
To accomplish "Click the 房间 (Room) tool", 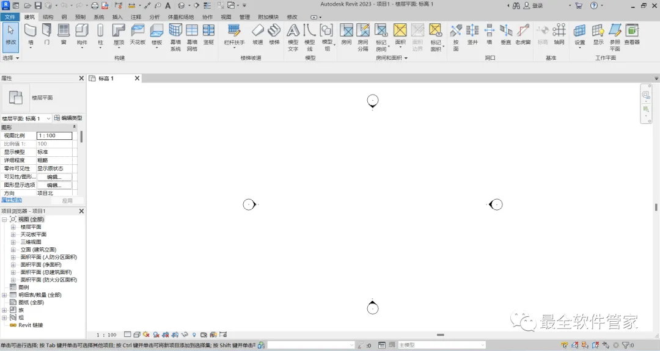I will coord(346,35).
